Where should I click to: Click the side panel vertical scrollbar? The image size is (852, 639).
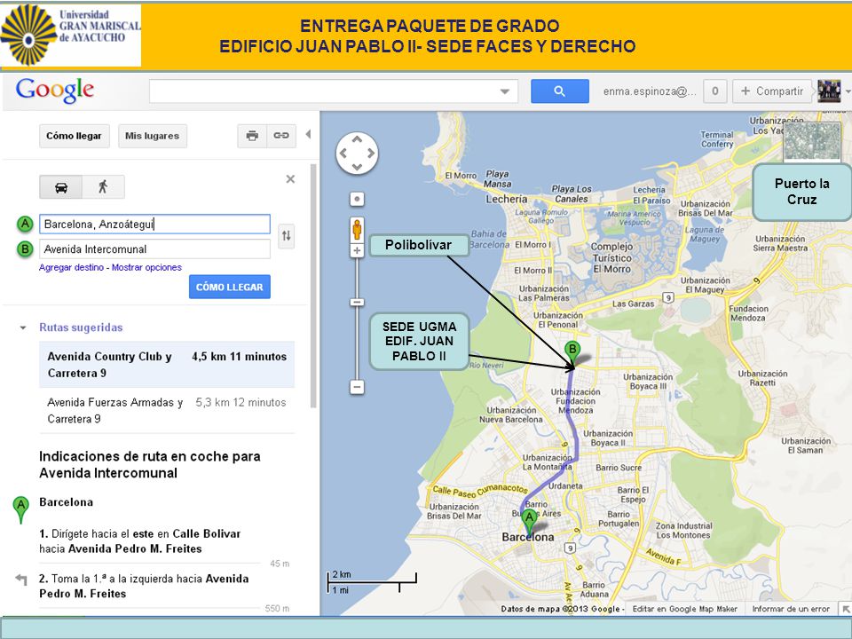click(313, 286)
